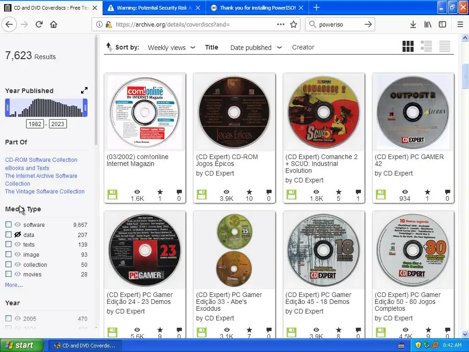Click the poweriso search box
469x352 pixels.
[339, 25]
